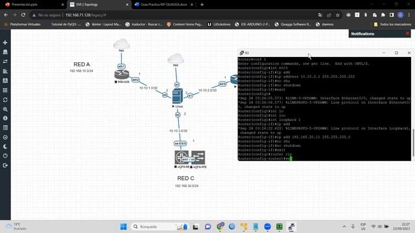The image size is (415, 233).
Task: Click the 192.168.30.0/24 subnet text
Action: (x=187, y=186)
